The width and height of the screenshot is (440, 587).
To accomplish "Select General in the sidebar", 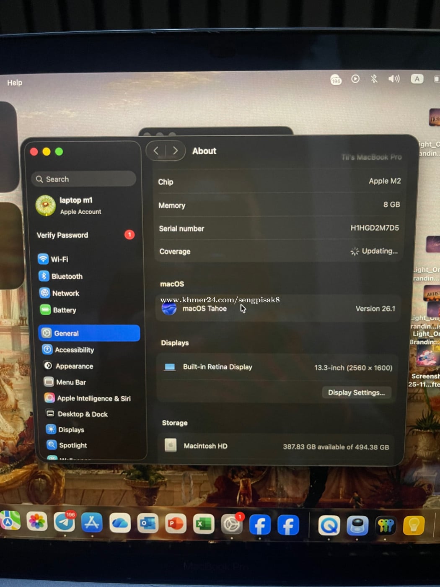I will coord(89,333).
